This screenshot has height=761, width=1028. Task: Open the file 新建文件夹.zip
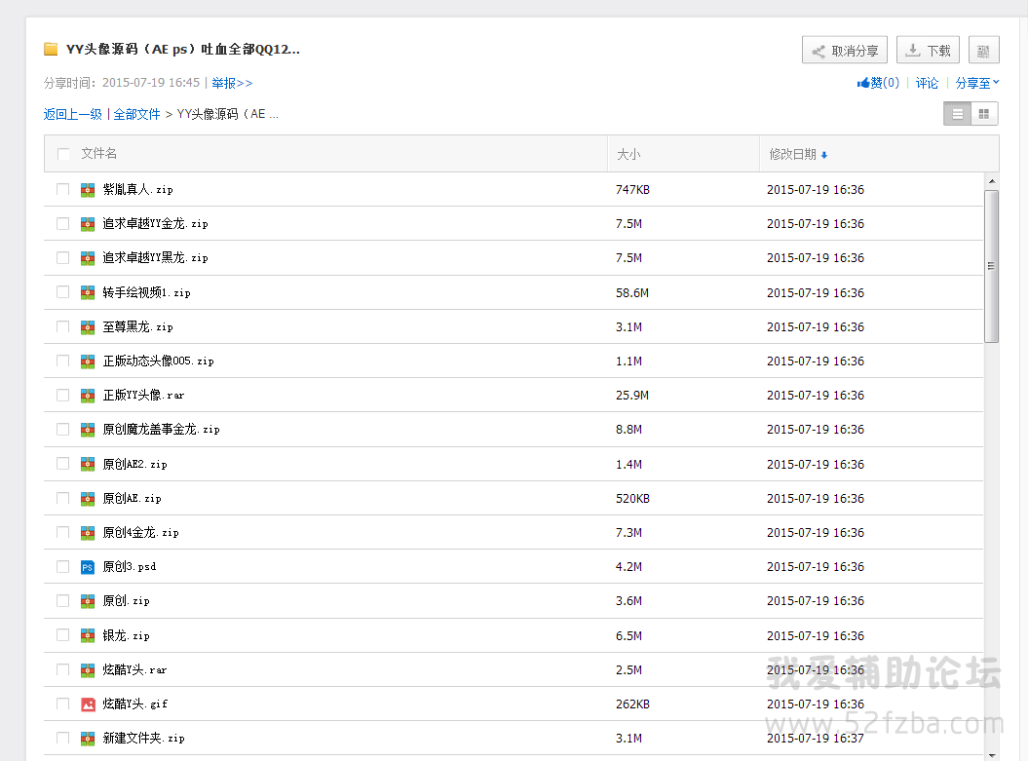(x=143, y=739)
